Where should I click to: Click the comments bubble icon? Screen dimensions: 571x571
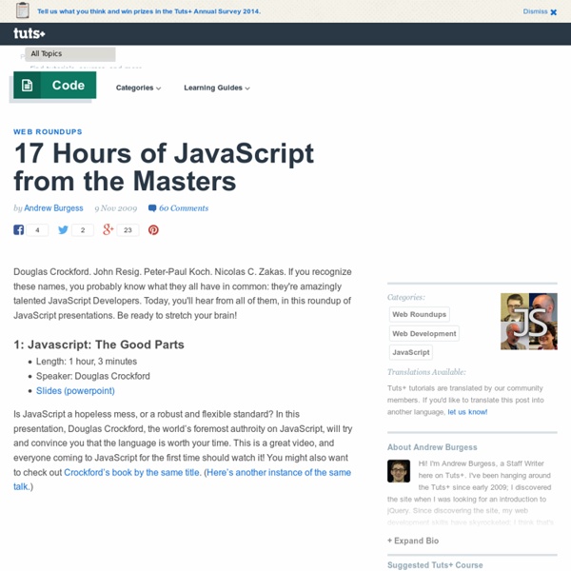click(152, 208)
